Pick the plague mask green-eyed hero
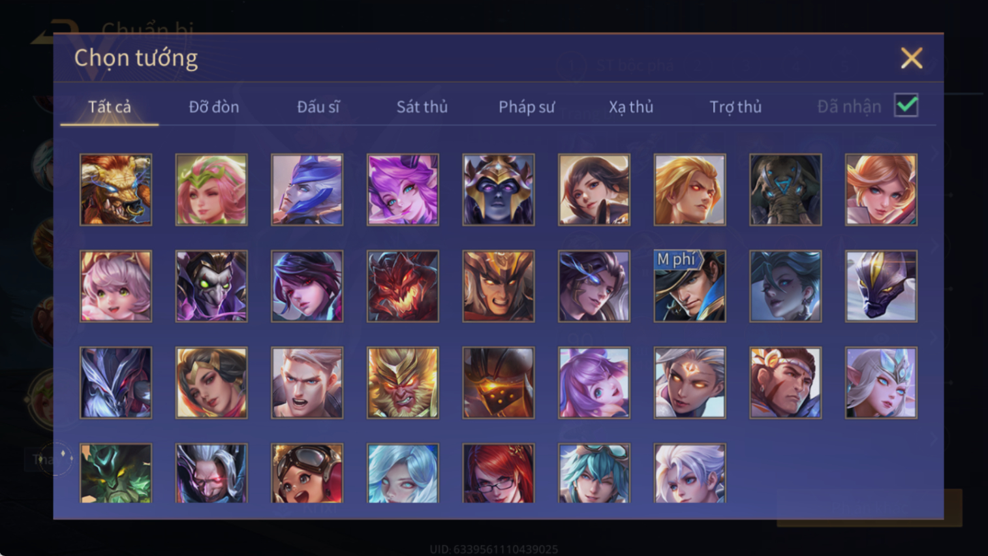Image resolution: width=988 pixels, height=556 pixels. click(x=211, y=286)
